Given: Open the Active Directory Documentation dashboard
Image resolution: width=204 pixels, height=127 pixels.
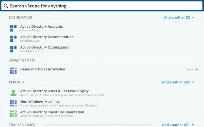Looking at the screenshot, I should [x=47, y=37].
